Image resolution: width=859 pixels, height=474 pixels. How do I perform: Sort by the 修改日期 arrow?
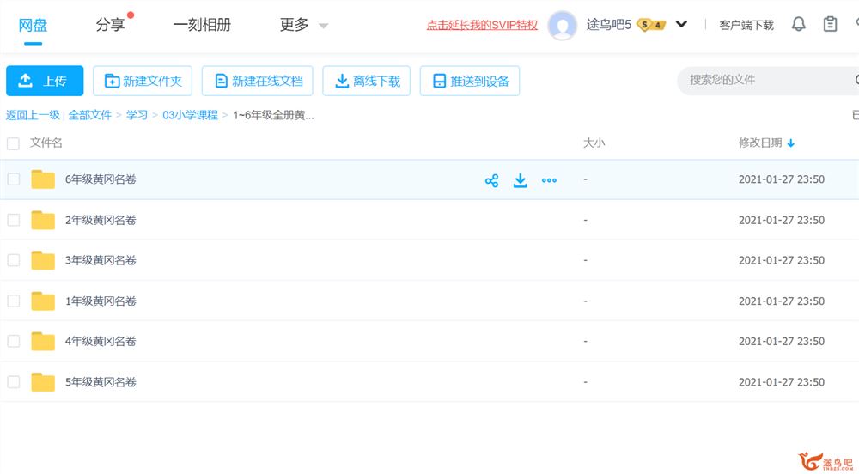(x=790, y=143)
